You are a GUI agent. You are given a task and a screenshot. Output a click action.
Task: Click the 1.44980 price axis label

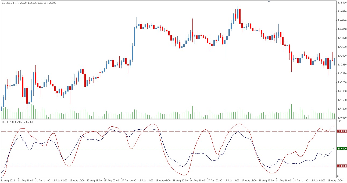point(342,12)
